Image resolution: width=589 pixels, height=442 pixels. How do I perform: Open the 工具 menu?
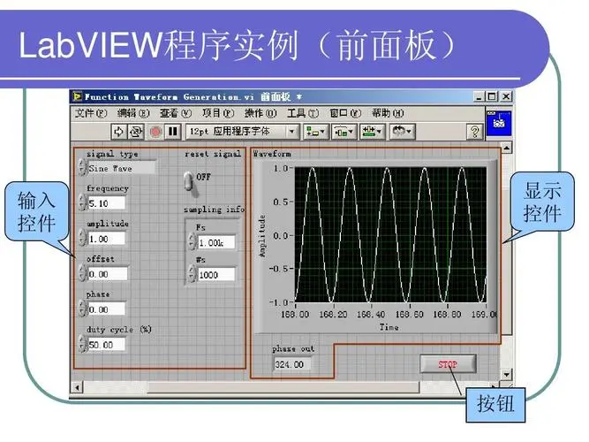point(302,113)
